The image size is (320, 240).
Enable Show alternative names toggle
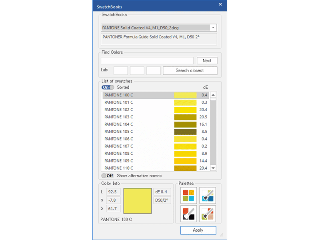click(x=107, y=176)
